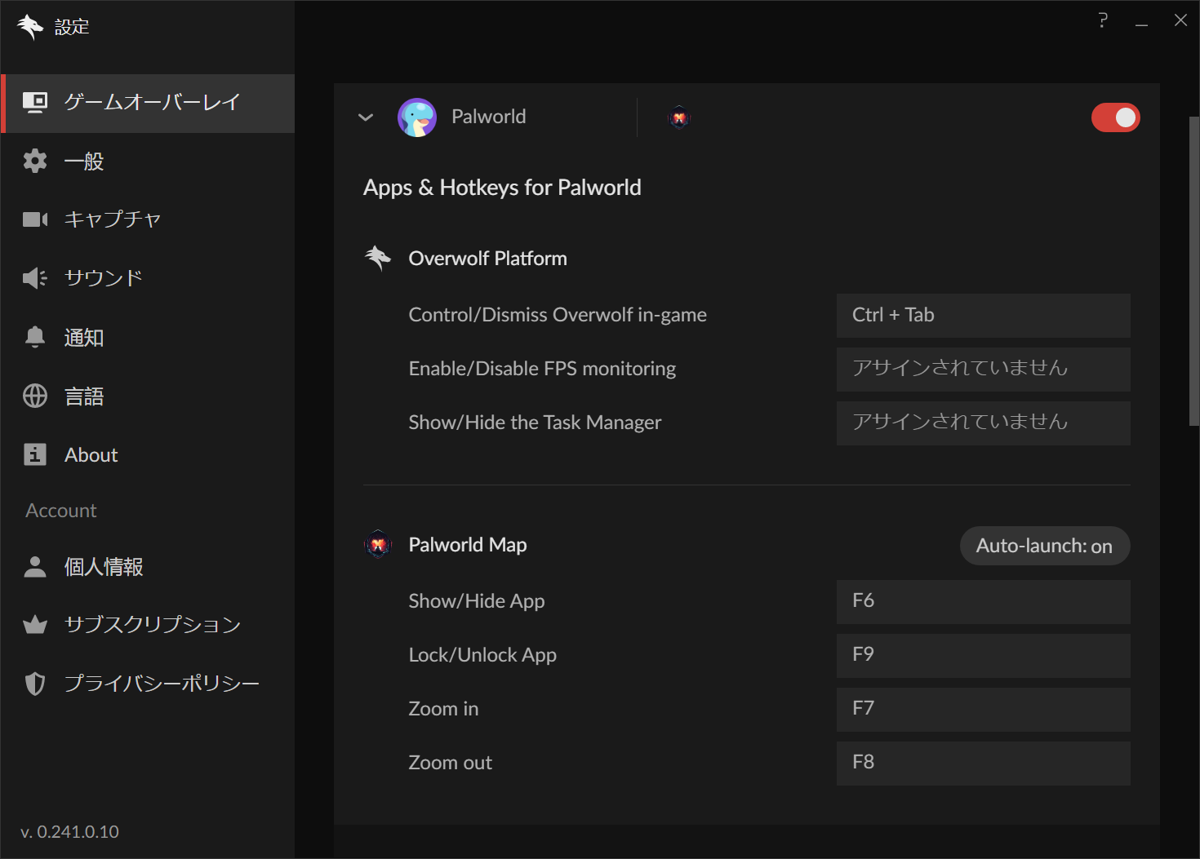Open 通知 settings tab
The width and height of the screenshot is (1200, 859).
(148, 337)
